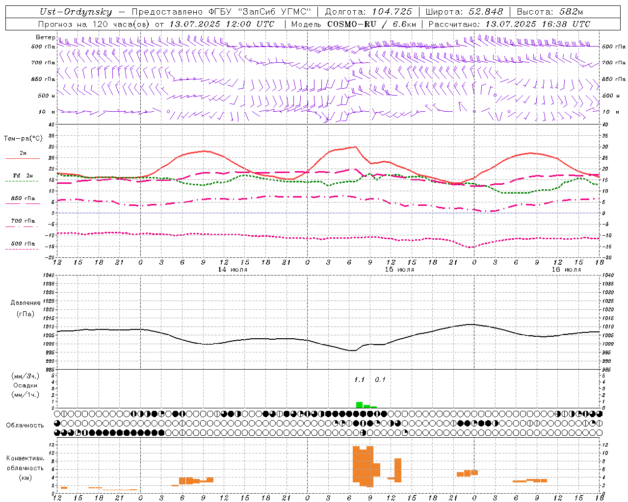The width and height of the screenshot is (628, 502).
Task: Click the '16 июля' date label
Action: [x=566, y=269]
